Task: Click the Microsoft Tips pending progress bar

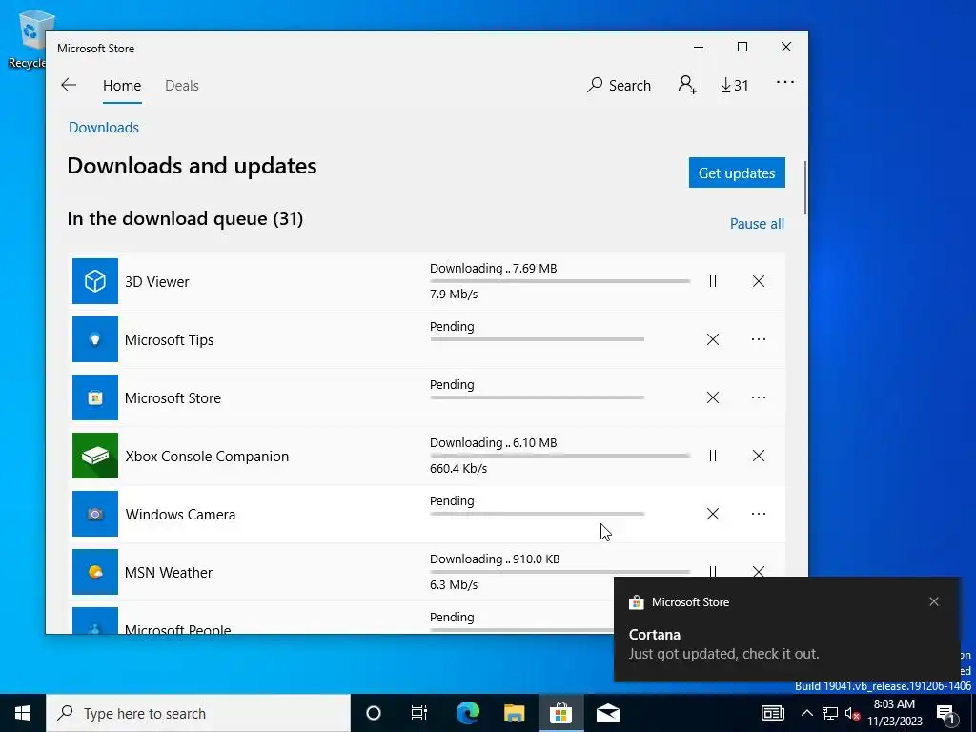Action: (538, 339)
